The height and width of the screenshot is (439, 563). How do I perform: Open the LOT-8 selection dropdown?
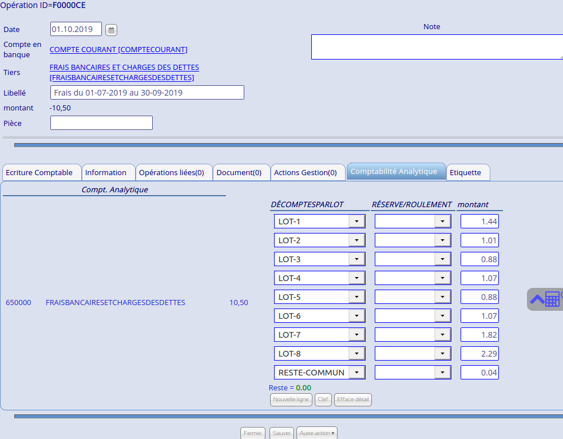356,354
